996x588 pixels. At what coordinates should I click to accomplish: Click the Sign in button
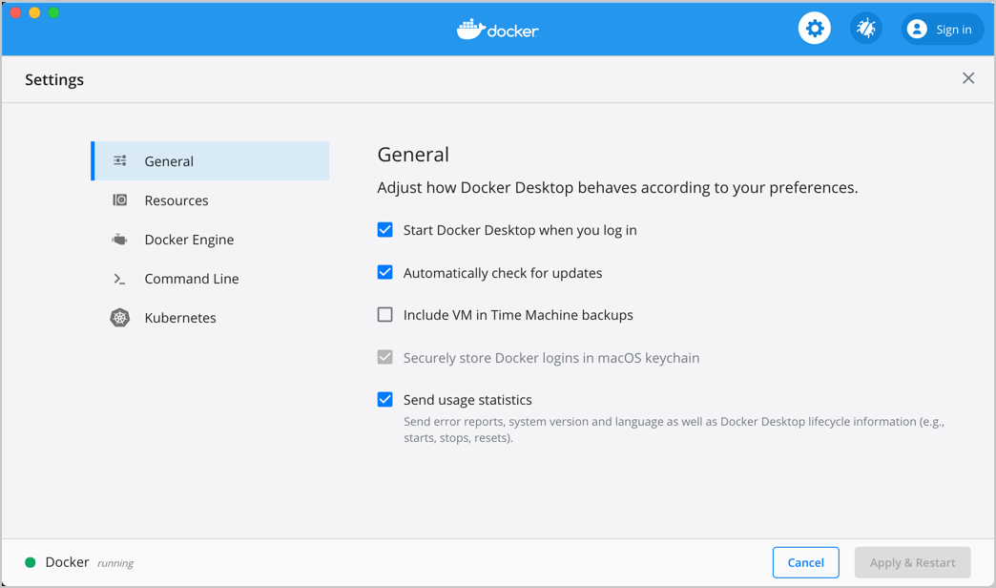click(942, 30)
